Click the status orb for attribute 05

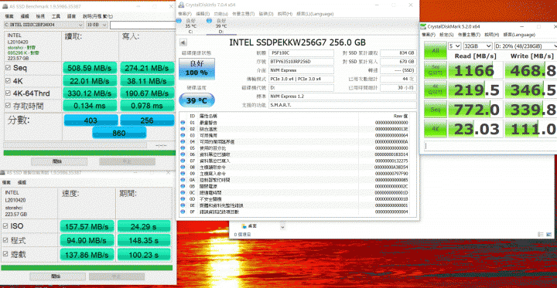(183, 148)
